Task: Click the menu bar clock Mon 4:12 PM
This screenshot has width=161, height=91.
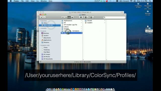Action: click(142, 1)
